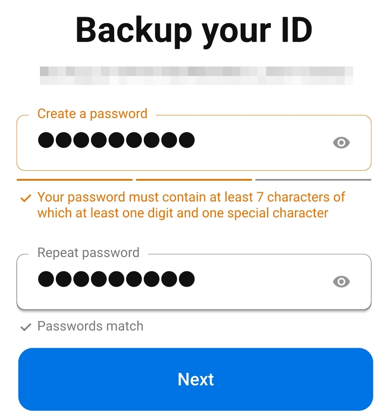Viewport: 388px width, 418px height.
Task: Click the last masked dot in Repeat password
Action: (x=187, y=279)
